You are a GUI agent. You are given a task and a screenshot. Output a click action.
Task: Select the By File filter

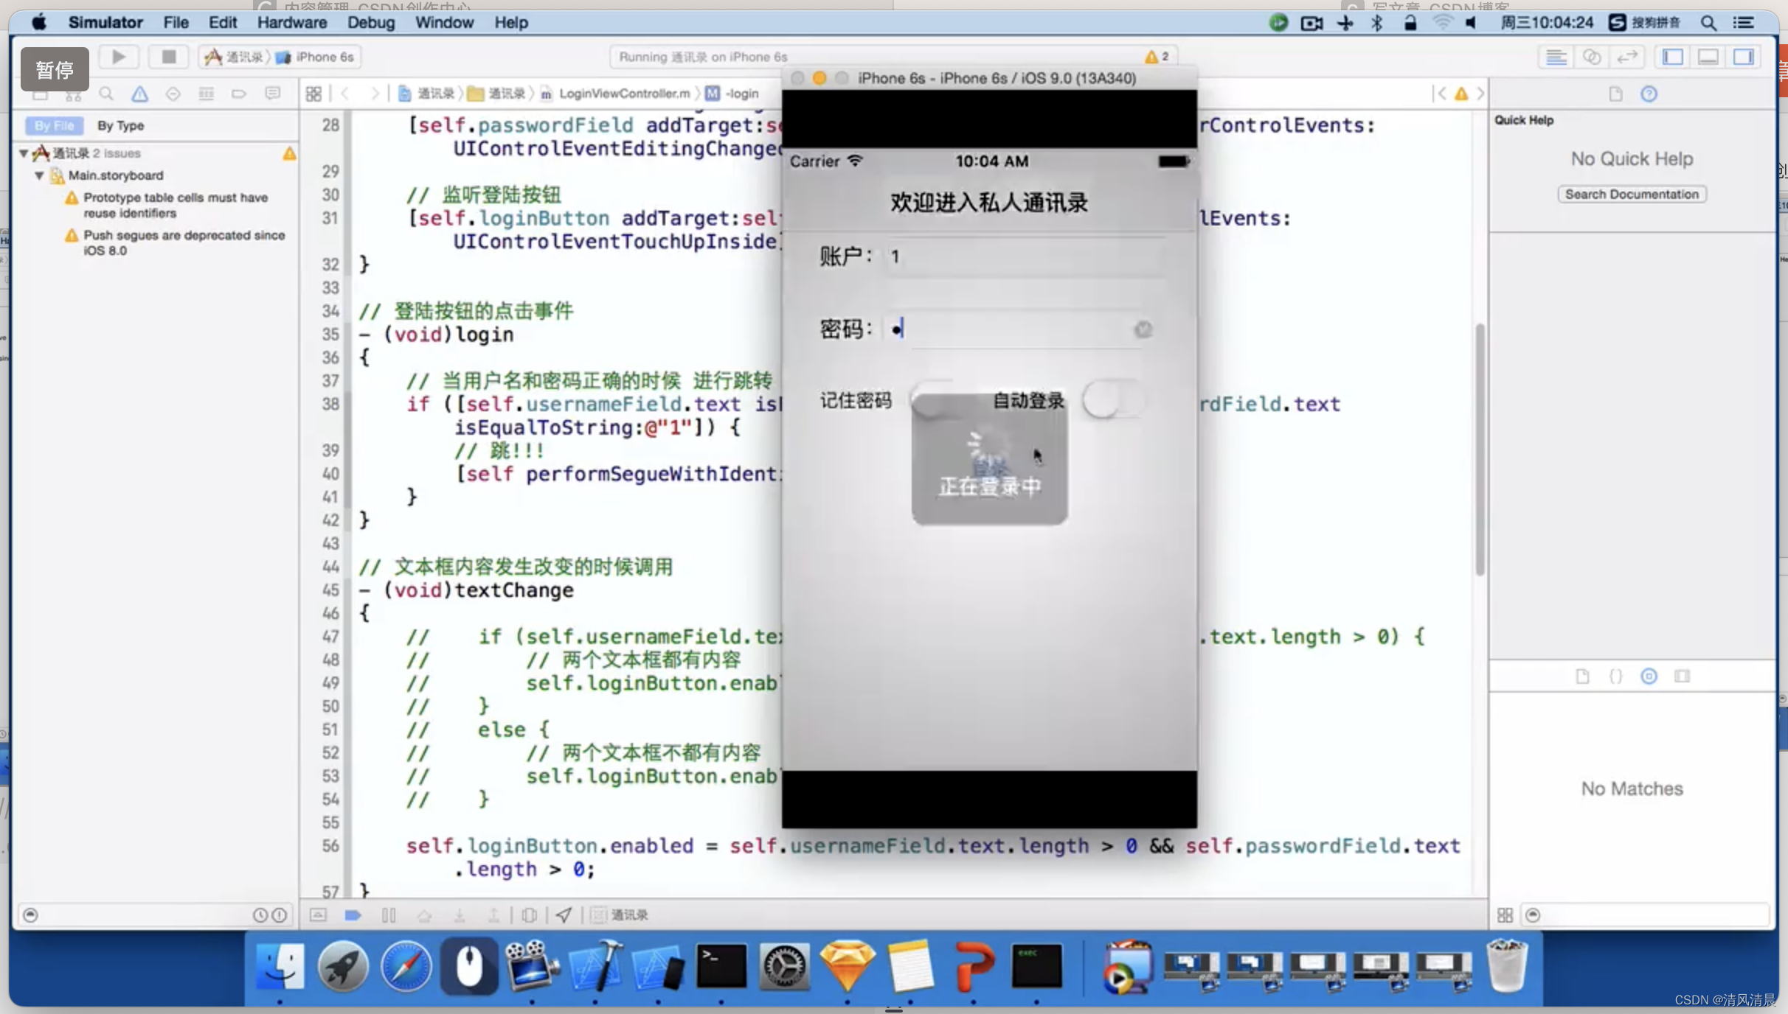tap(54, 125)
